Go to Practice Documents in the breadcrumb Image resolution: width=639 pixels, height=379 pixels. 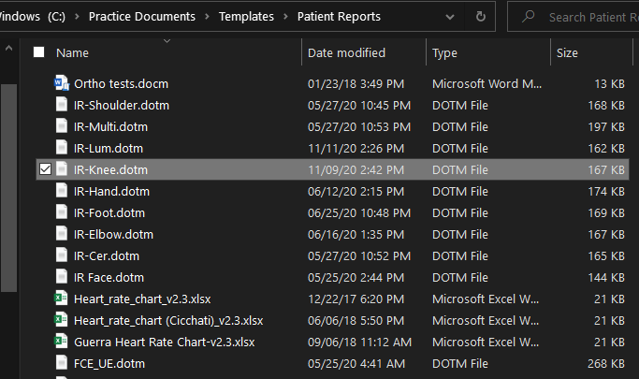coord(155,17)
